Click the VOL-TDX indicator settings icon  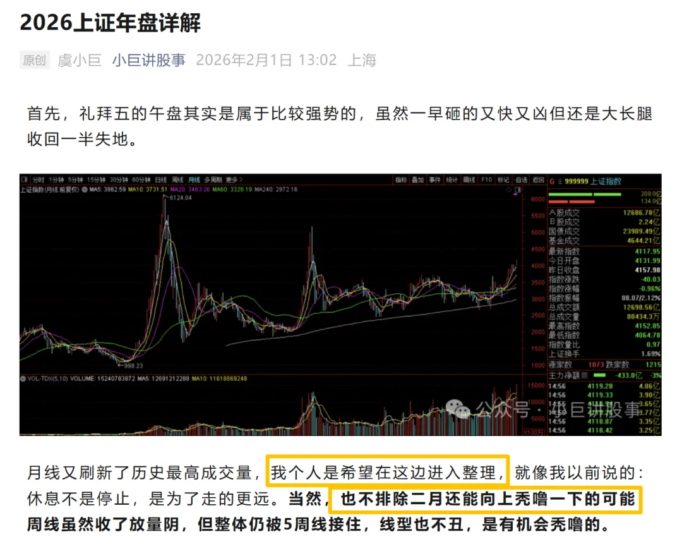click(x=23, y=379)
